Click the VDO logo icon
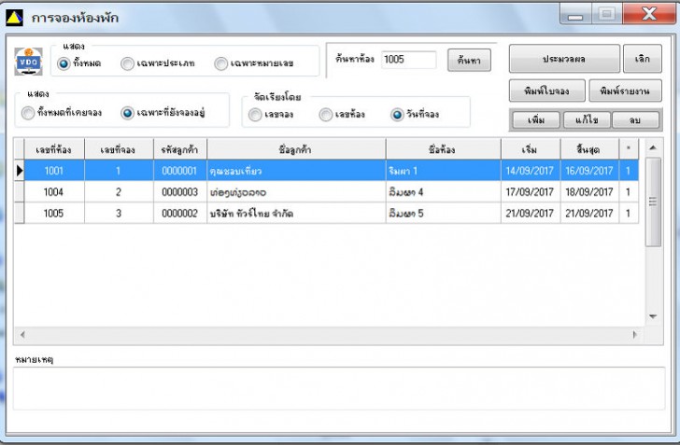The width and height of the screenshot is (680, 445). (x=29, y=61)
